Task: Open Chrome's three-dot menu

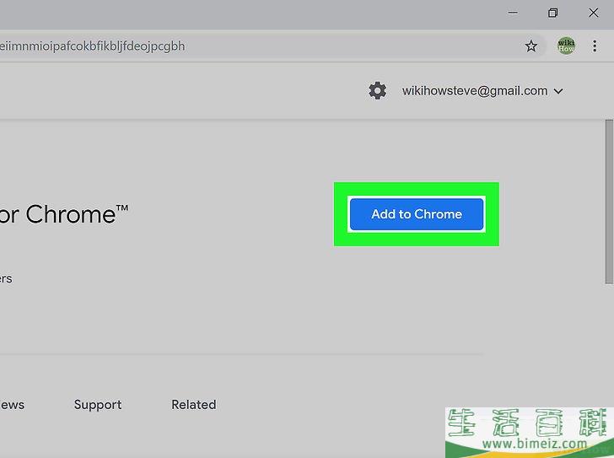Action: coord(595,46)
